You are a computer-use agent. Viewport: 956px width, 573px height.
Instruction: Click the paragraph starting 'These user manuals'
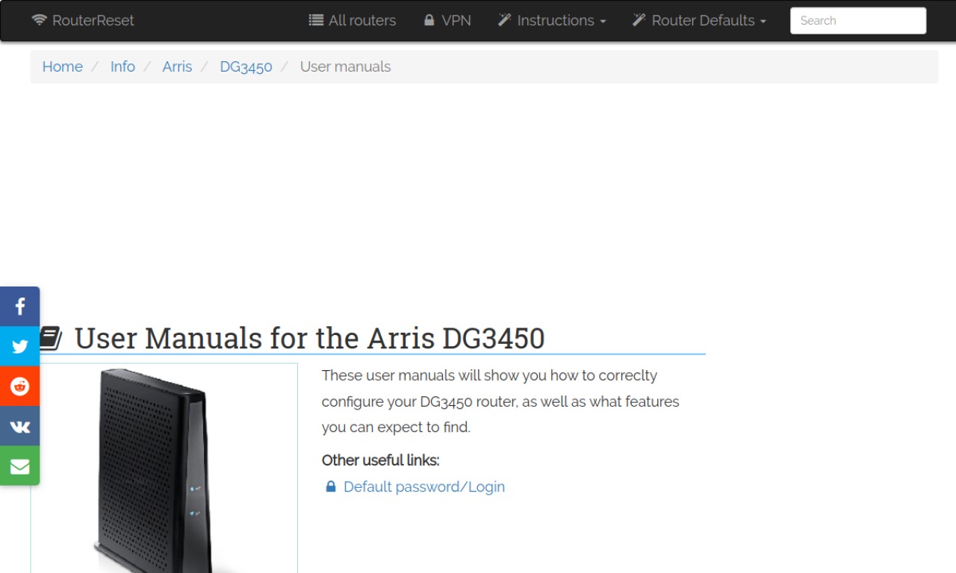pos(500,401)
